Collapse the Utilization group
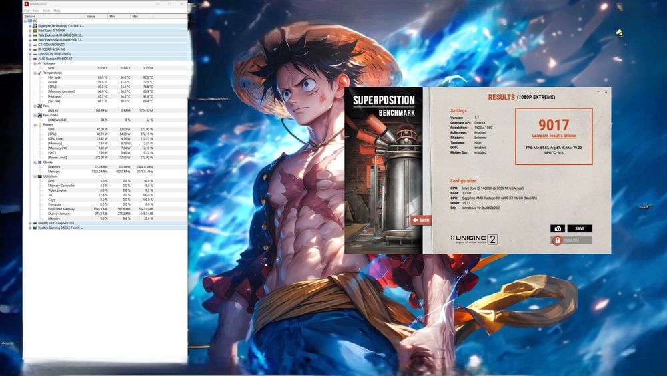The height and width of the screenshot is (376, 667). pos(35,176)
